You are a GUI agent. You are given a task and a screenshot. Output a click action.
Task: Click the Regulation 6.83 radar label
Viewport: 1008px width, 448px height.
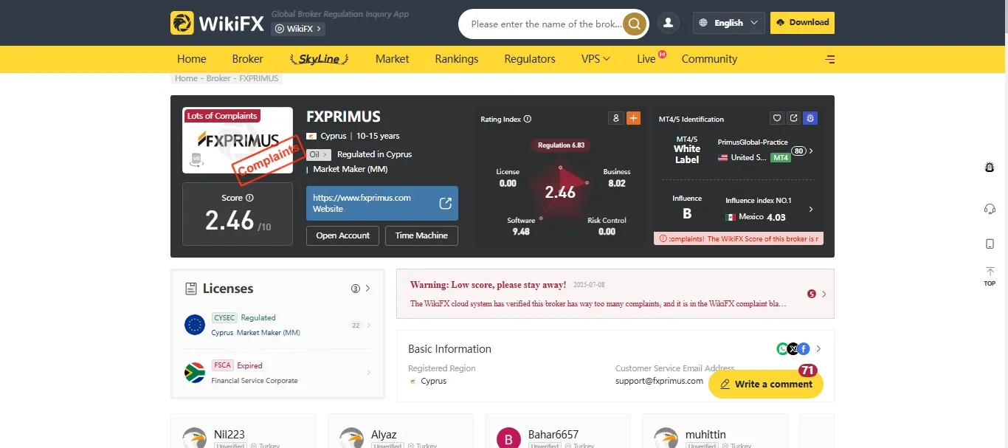pyautogui.click(x=561, y=145)
